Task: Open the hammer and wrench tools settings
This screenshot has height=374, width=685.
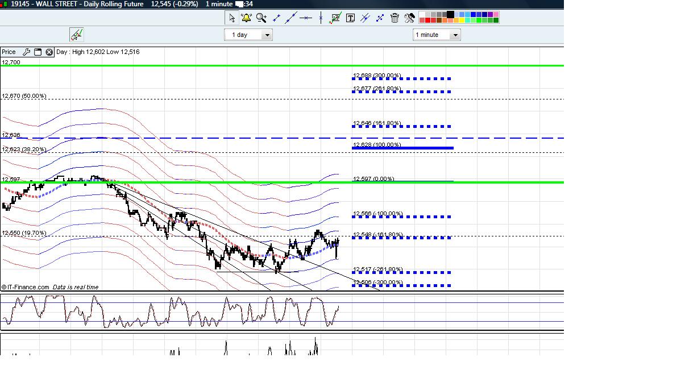Action: point(410,18)
